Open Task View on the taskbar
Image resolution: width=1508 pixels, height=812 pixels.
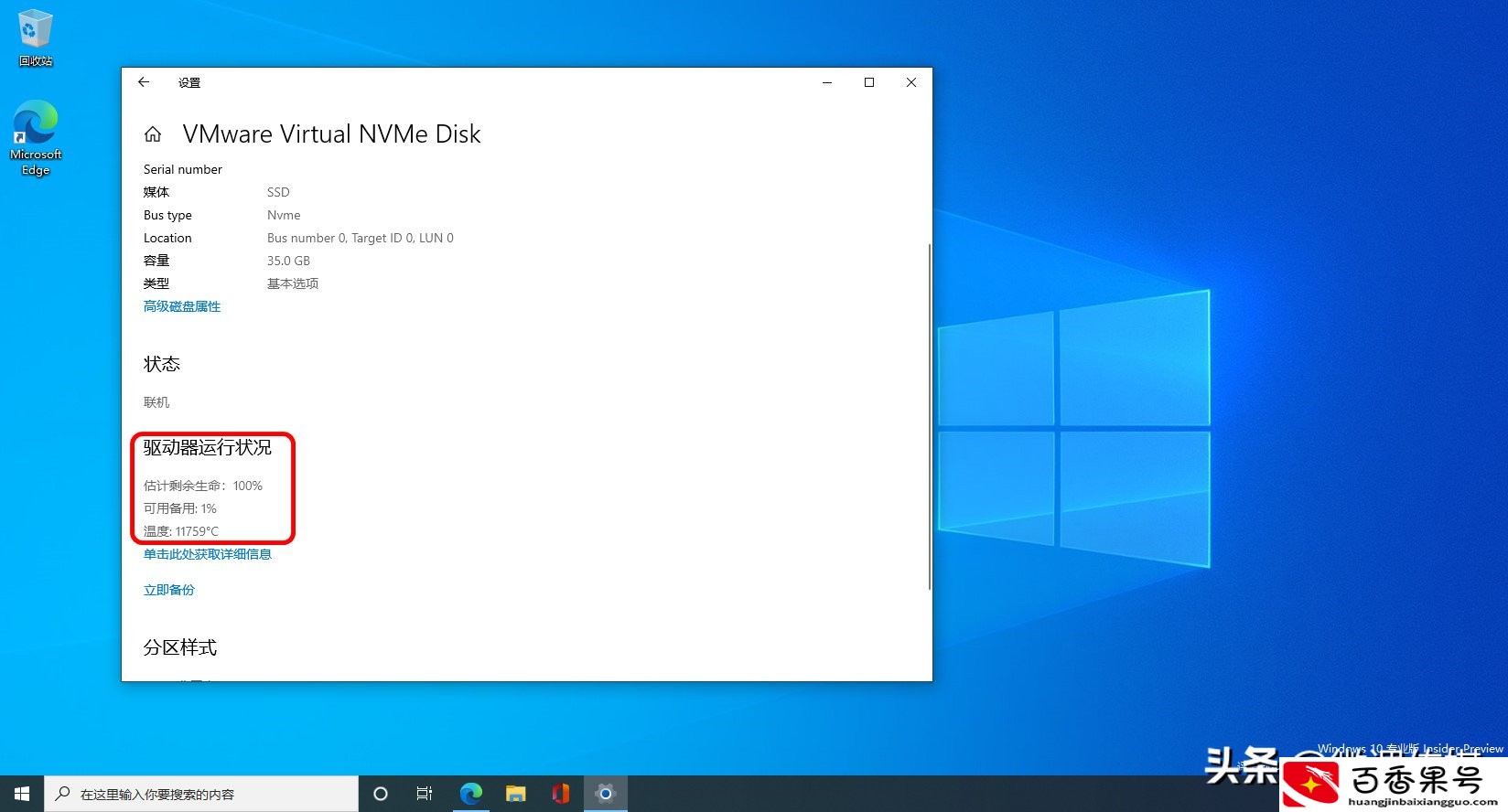[x=425, y=794]
